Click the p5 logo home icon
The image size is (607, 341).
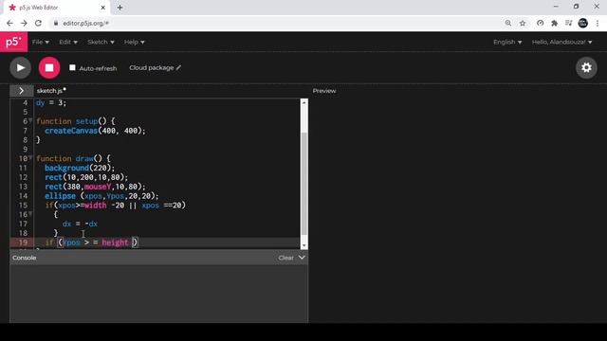click(x=13, y=42)
